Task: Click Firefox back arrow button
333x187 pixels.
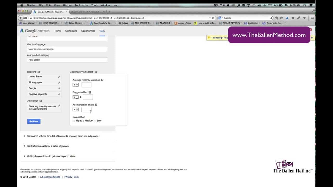Action: (x=21, y=18)
